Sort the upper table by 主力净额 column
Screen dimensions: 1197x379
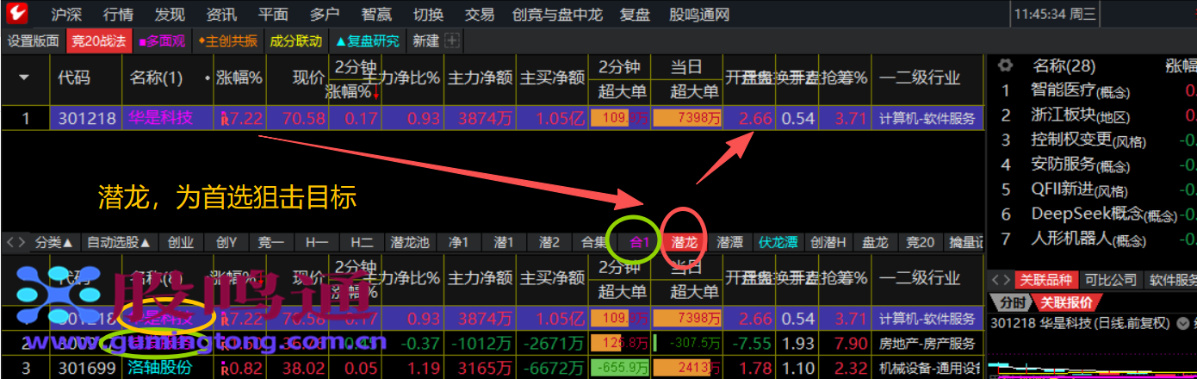point(480,78)
